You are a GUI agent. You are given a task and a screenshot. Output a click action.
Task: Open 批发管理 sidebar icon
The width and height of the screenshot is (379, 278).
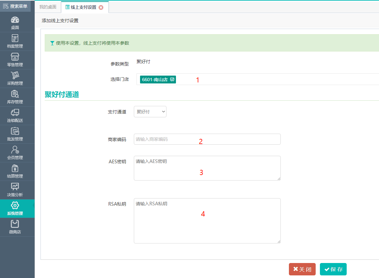pyautogui.click(x=15, y=131)
